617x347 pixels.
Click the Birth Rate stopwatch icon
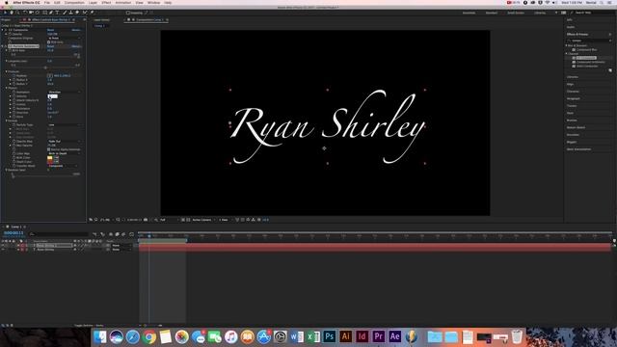[x=10, y=50]
